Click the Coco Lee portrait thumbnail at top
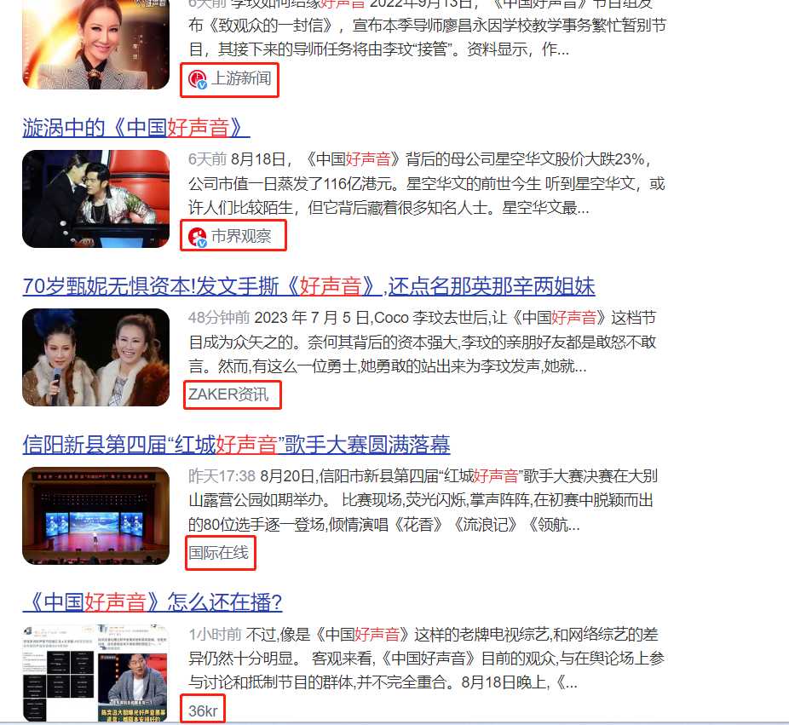789x725 pixels. (95, 44)
